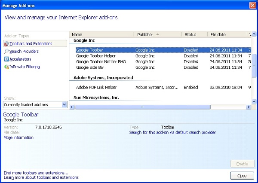Click the horizontal scrollbar thumb
The image size is (258, 183).
(143, 107)
